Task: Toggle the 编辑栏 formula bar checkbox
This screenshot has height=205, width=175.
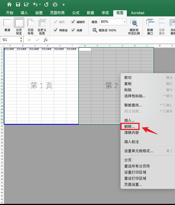Action: tap(73, 22)
